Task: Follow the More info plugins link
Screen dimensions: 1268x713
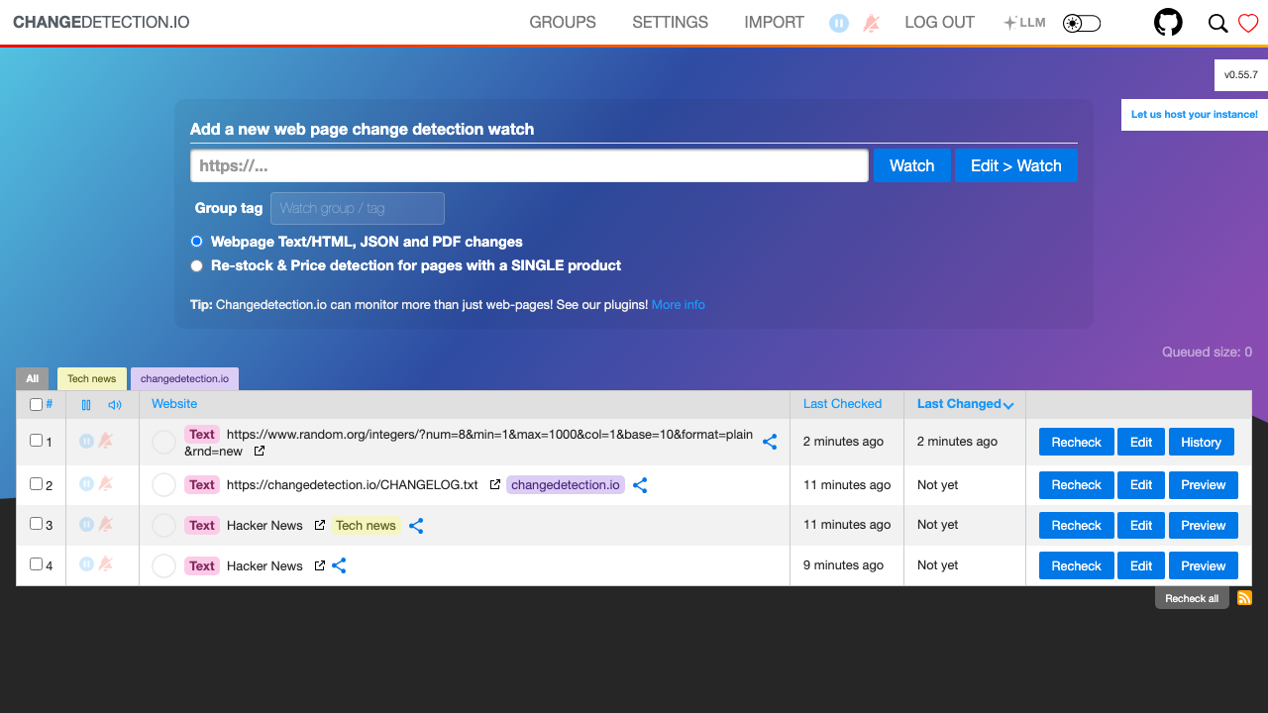Action: click(679, 305)
